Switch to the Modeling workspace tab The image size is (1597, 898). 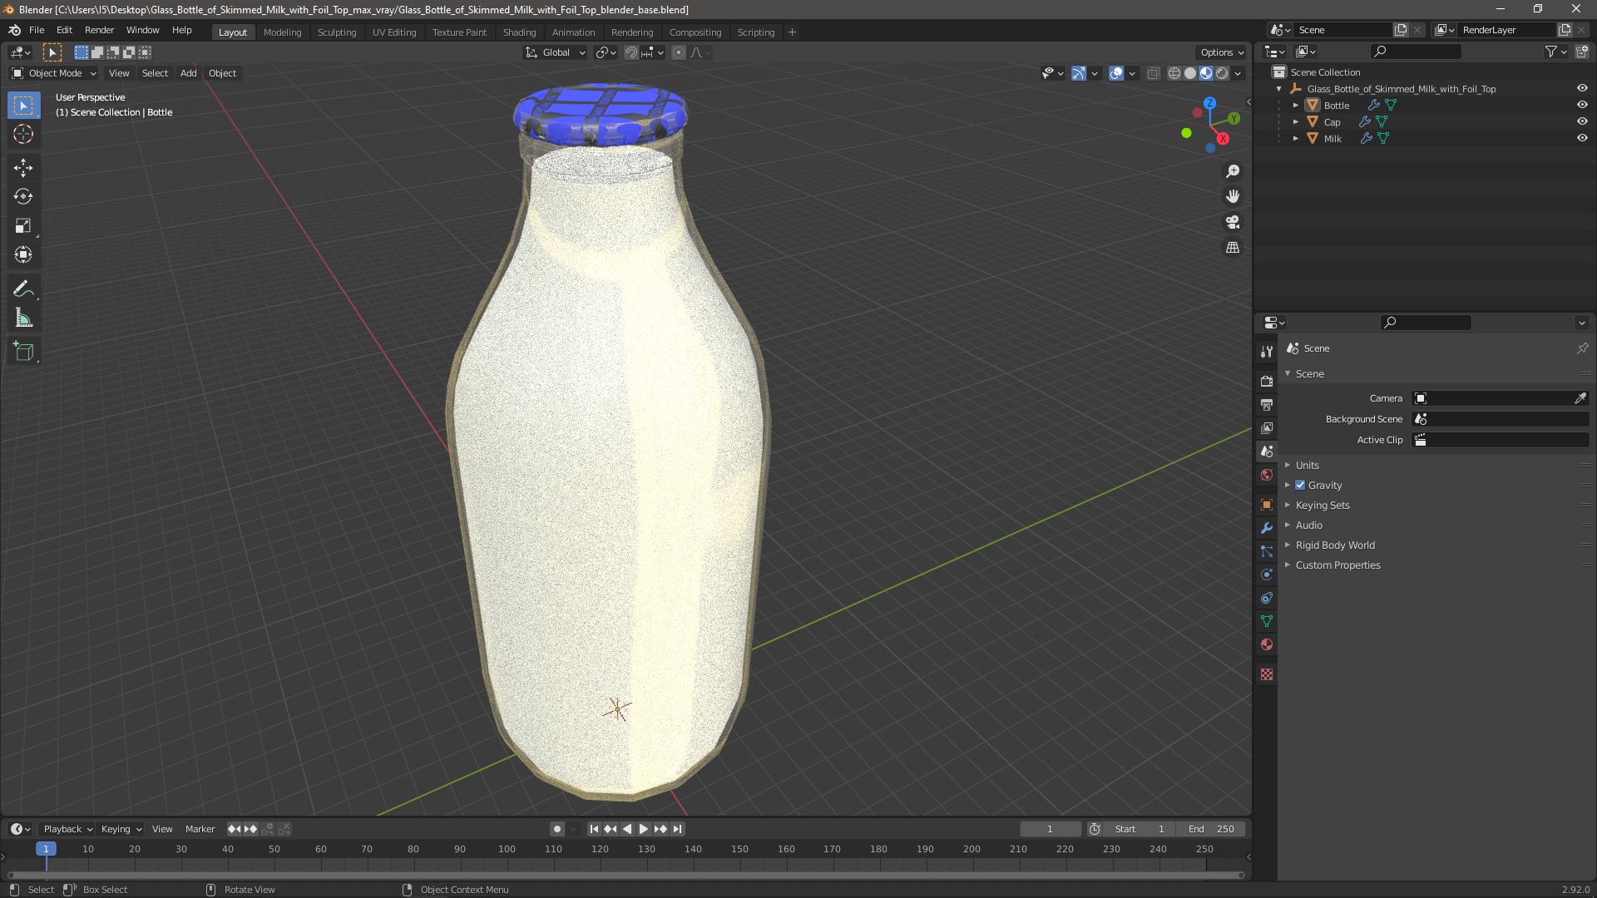282,32
